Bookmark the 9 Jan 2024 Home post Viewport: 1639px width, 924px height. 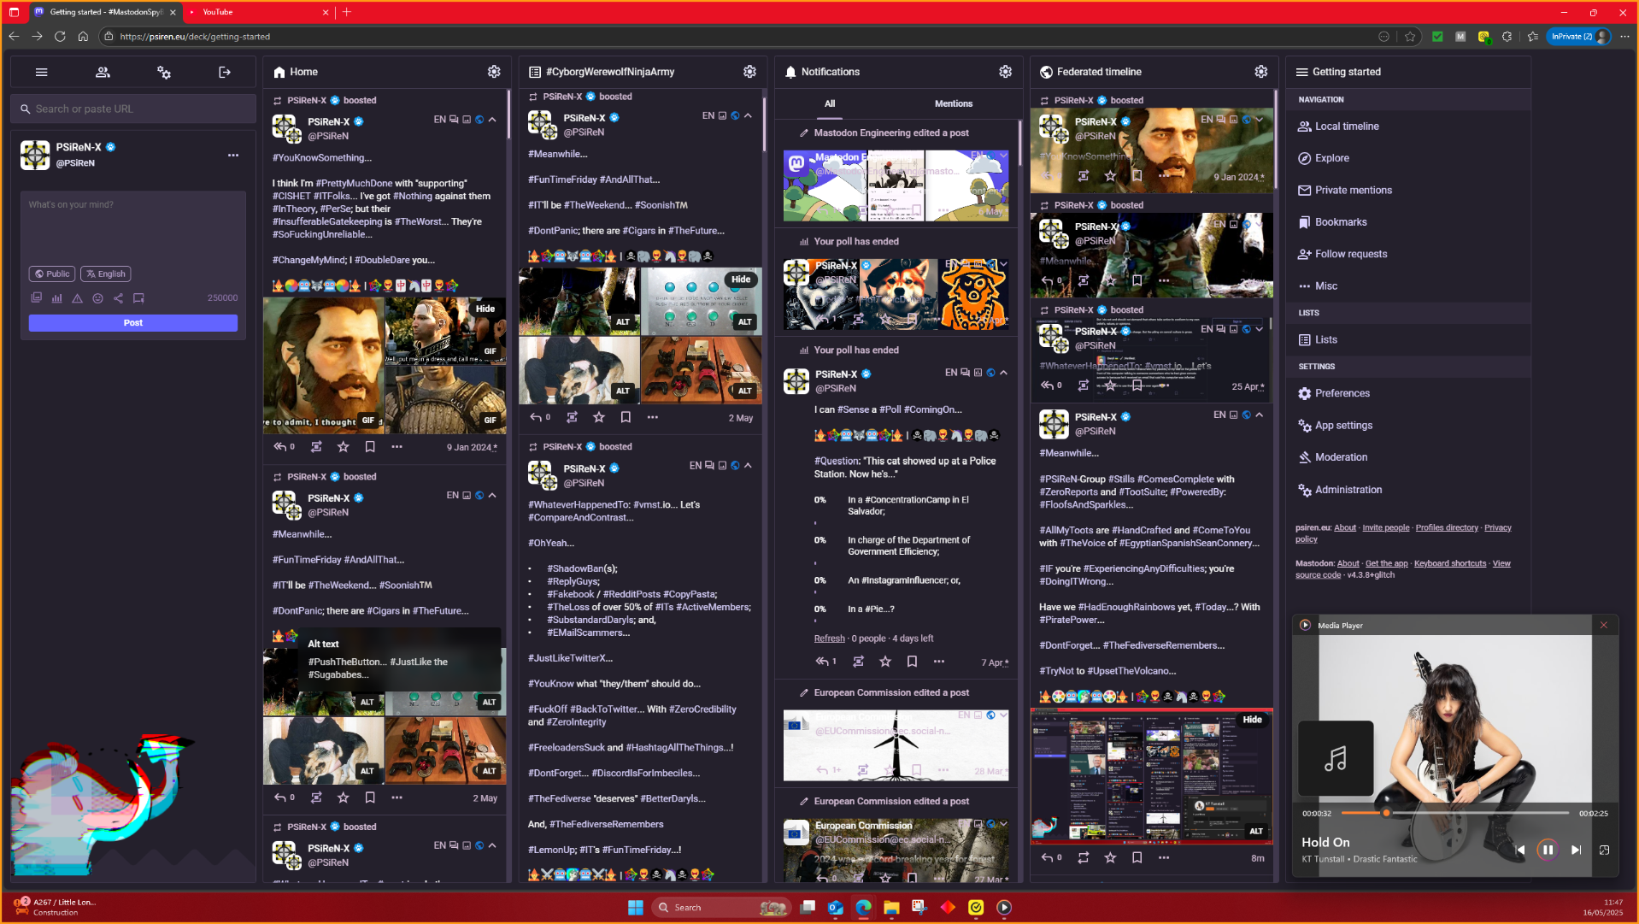click(x=370, y=447)
